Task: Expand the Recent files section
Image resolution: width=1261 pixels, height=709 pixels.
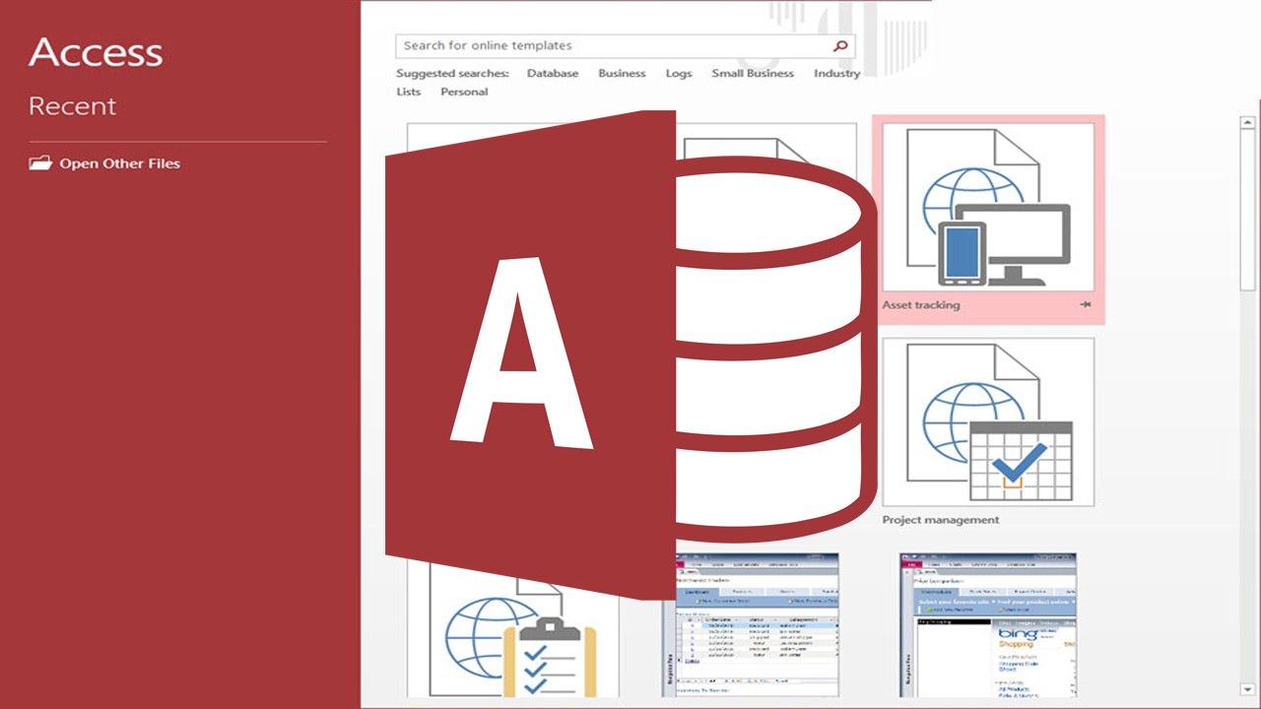Action: pyautogui.click(x=72, y=105)
